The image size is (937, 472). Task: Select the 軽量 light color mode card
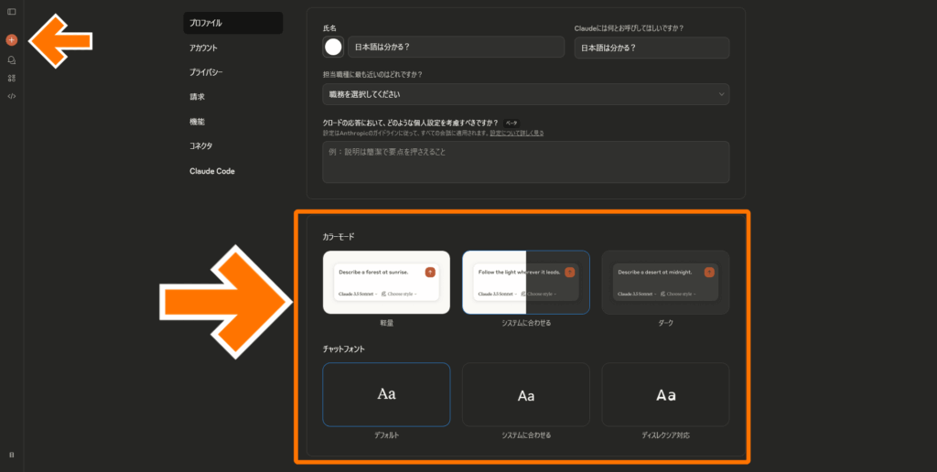tap(387, 282)
